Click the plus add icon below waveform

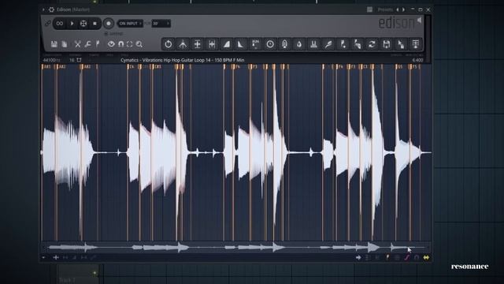click(56, 258)
